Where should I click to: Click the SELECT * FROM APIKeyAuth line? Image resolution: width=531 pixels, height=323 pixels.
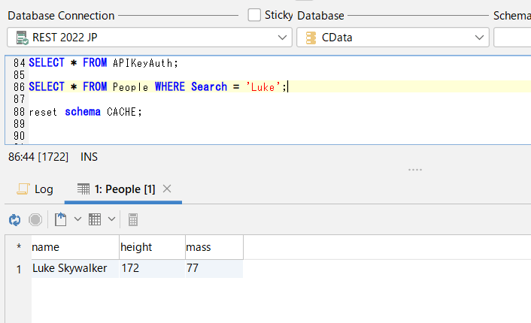103,63
